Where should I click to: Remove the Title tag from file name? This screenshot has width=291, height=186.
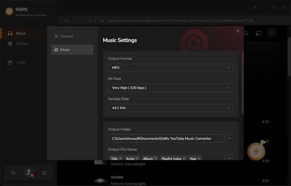pyautogui.click(x=120, y=158)
